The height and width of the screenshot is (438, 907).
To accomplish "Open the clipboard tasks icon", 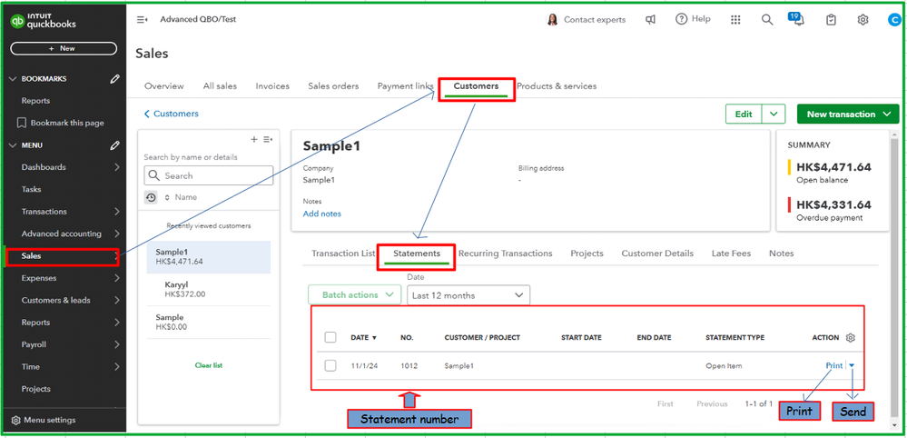I will pyautogui.click(x=832, y=20).
